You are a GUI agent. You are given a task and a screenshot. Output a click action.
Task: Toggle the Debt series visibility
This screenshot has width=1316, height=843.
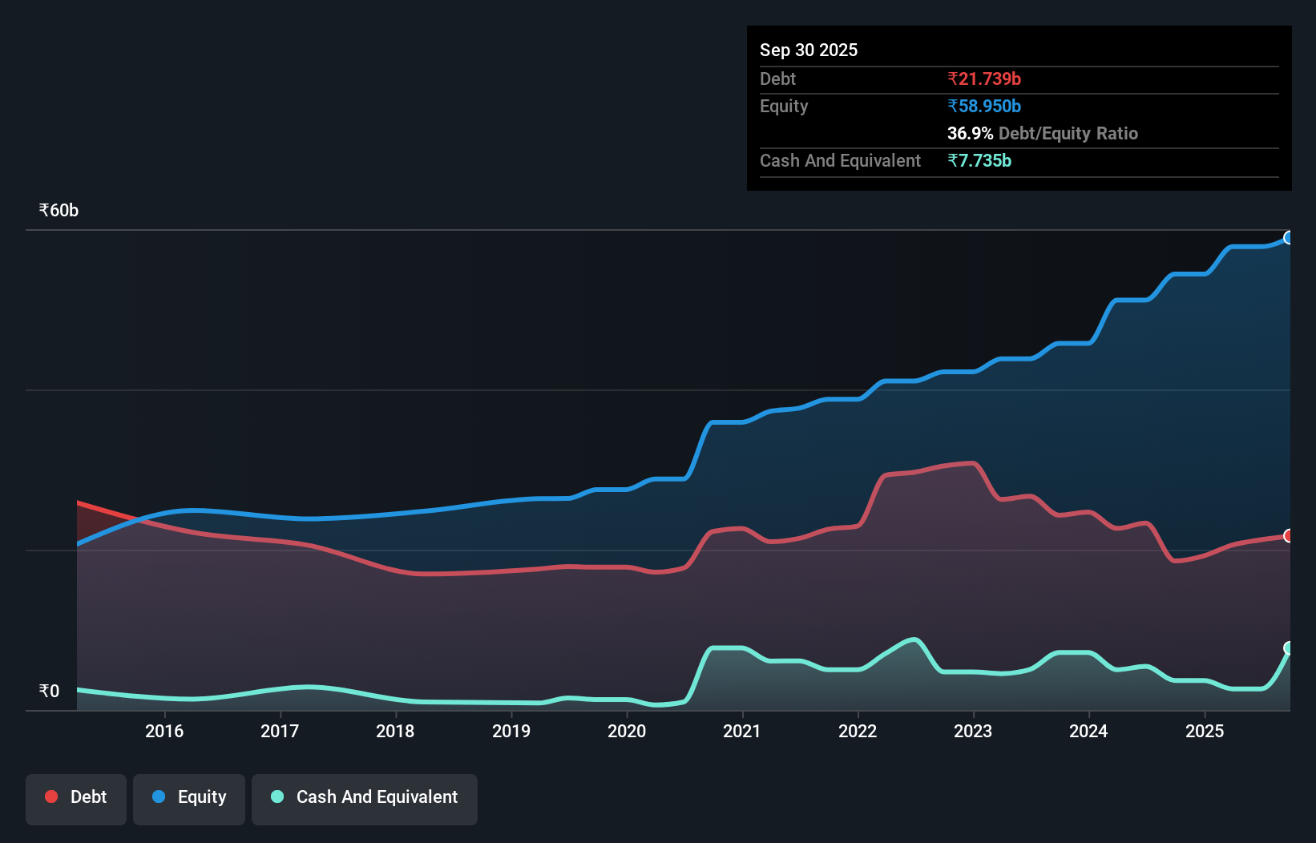[x=76, y=797]
